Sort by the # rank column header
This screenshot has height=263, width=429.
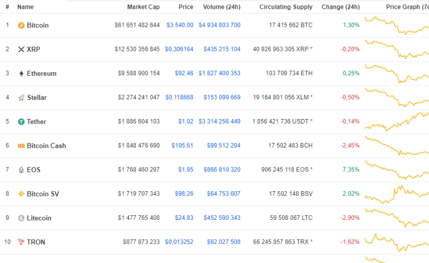pos(8,7)
